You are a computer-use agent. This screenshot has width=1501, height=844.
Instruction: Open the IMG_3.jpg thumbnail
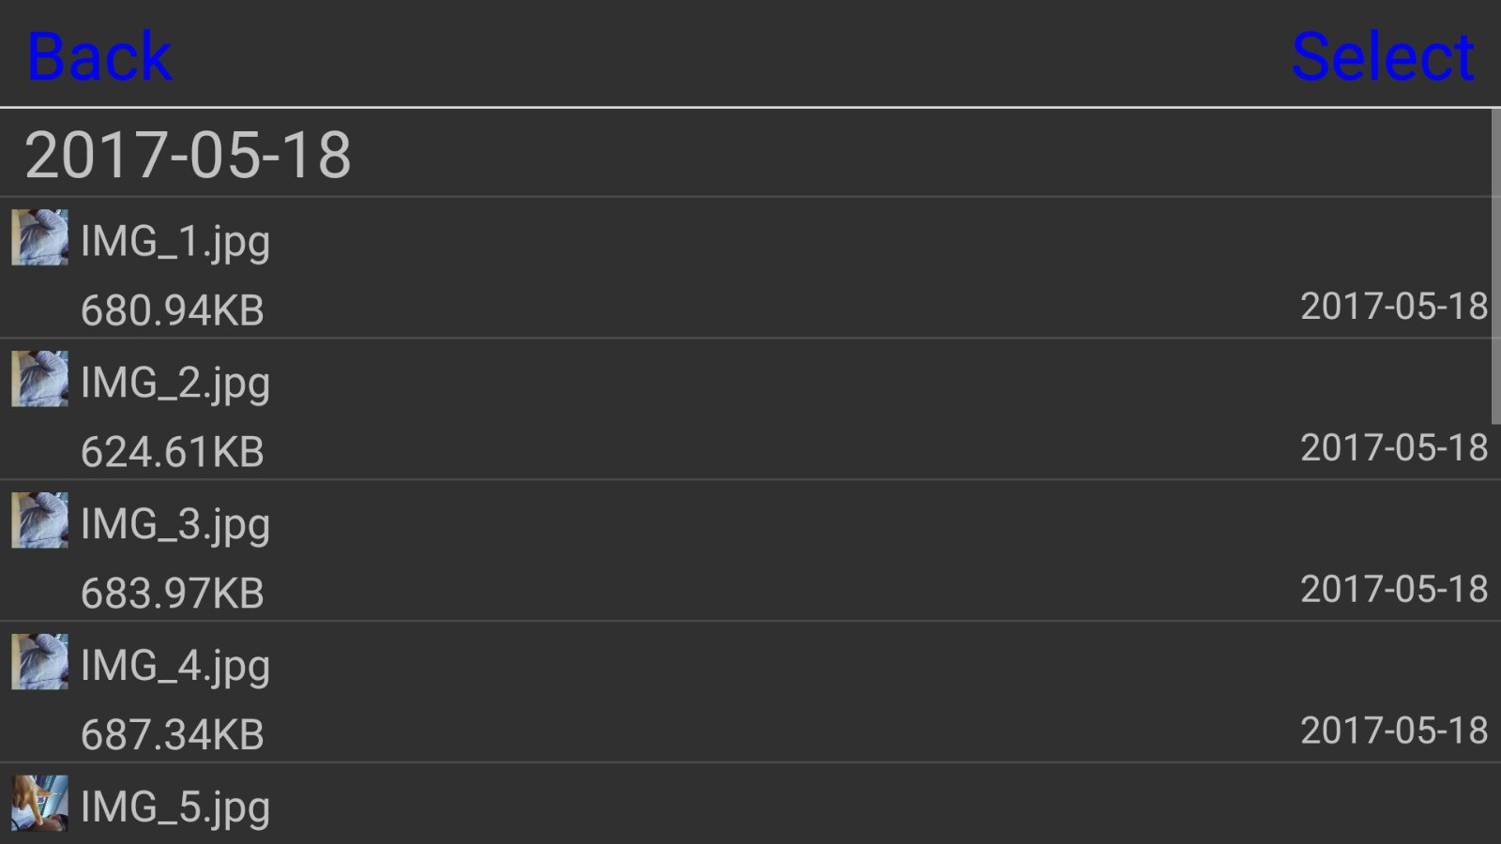39,520
